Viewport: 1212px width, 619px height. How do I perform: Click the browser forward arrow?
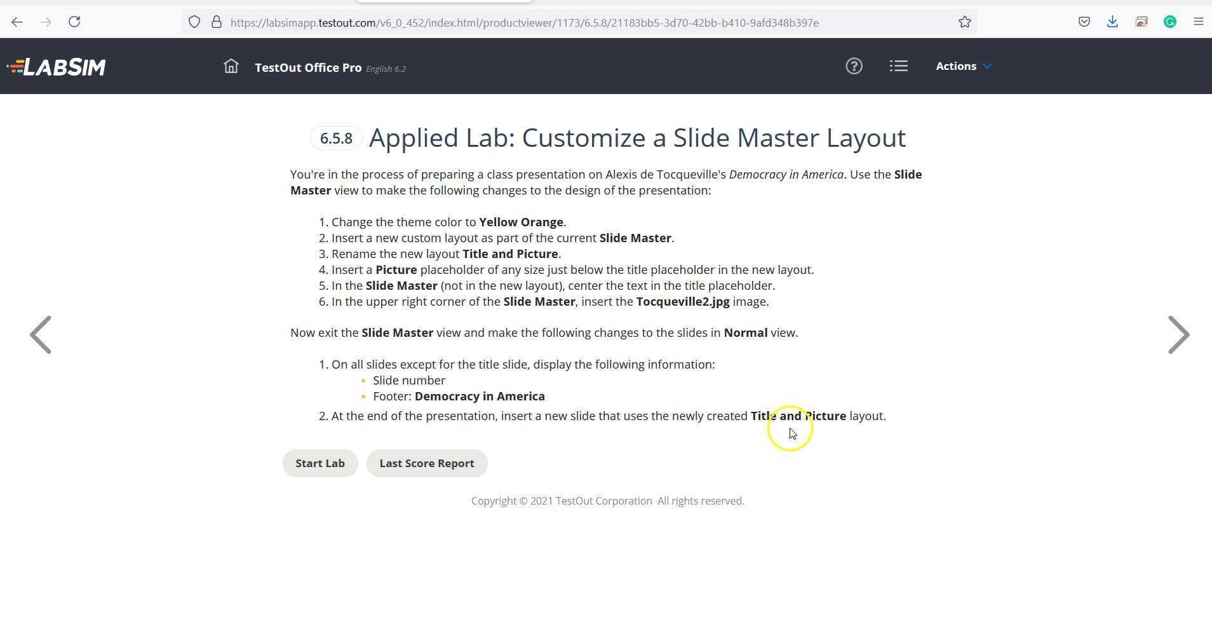[46, 22]
